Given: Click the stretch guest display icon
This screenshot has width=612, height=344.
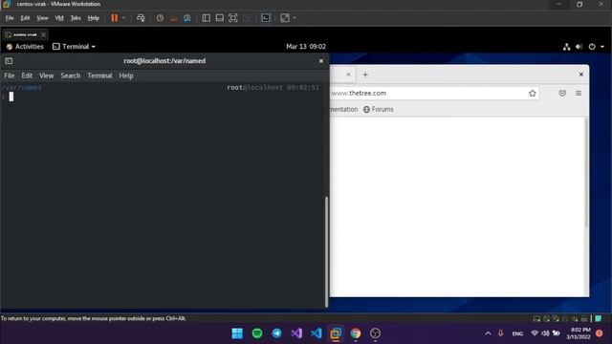Looking at the screenshot, I should [x=285, y=18].
